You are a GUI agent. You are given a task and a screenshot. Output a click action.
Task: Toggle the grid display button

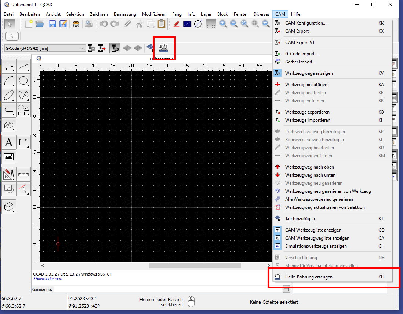(211, 24)
